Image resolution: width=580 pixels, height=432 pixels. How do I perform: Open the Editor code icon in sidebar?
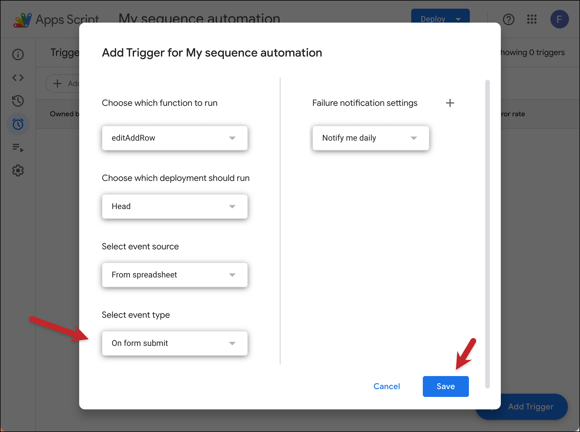pyautogui.click(x=18, y=78)
